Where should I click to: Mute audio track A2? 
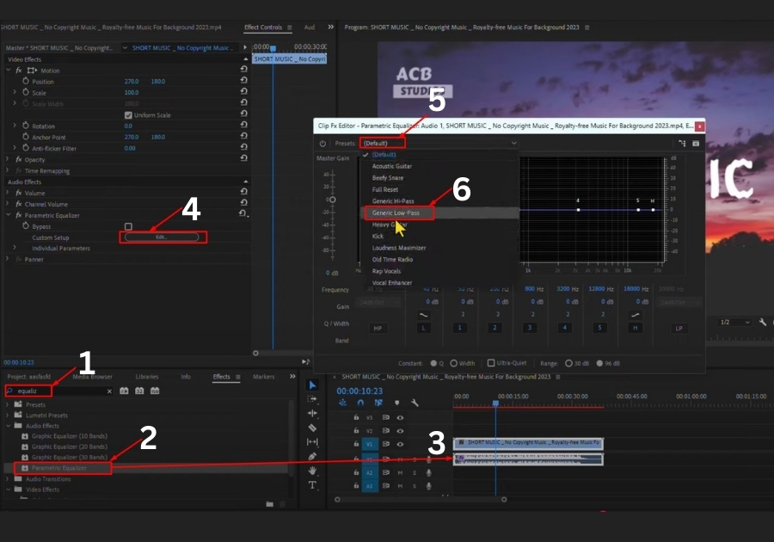click(400, 473)
